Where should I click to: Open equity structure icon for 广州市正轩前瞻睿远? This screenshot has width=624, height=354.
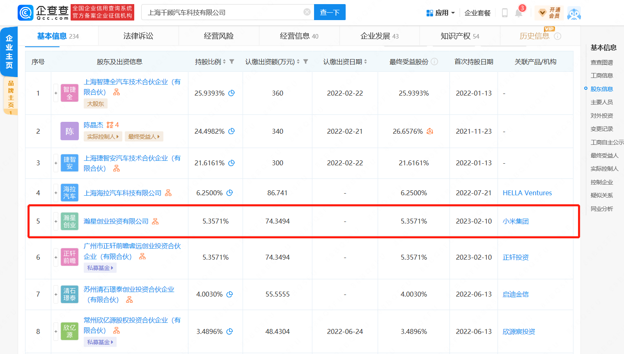142,256
